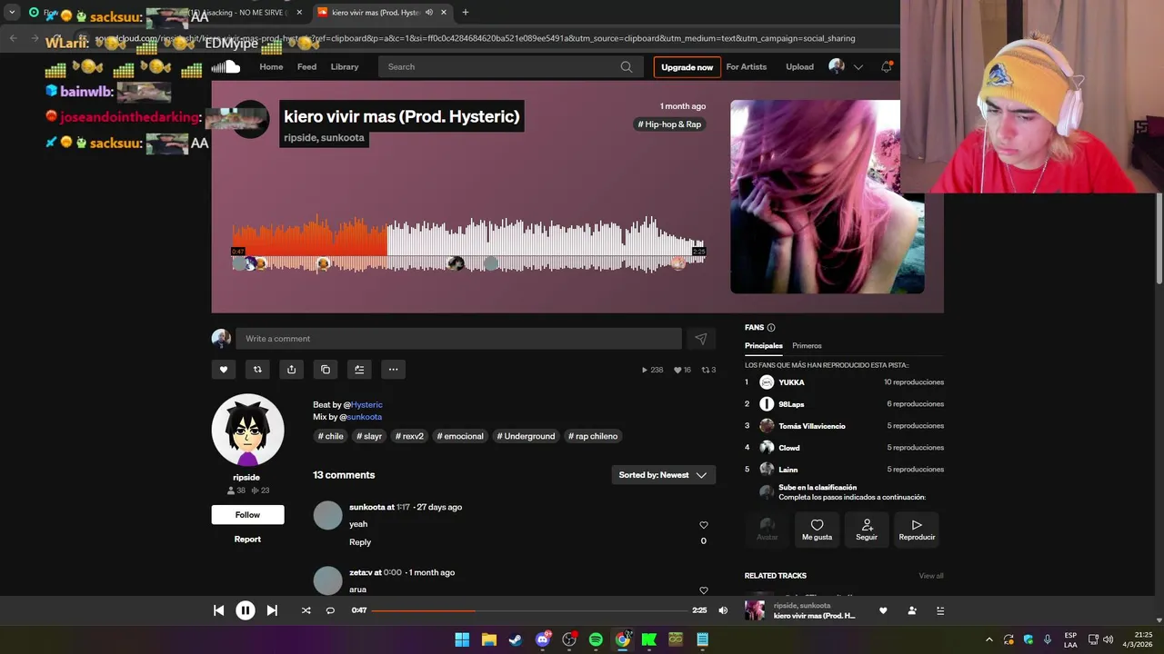
Task: Click the # rexv2 tag
Action: (x=409, y=436)
